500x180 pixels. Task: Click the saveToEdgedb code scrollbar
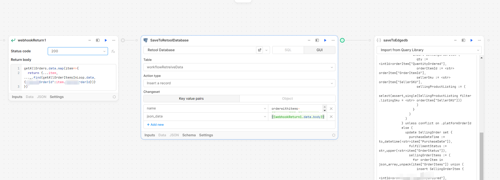[481, 156]
